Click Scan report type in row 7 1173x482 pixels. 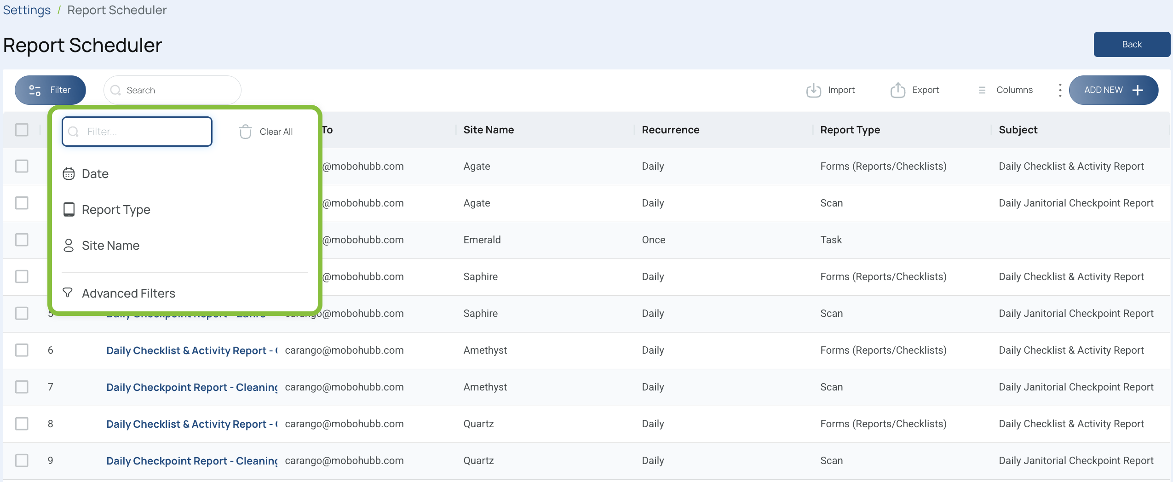click(x=831, y=387)
